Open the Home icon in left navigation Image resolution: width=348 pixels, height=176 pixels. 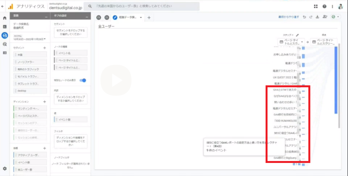[x=5, y=18]
